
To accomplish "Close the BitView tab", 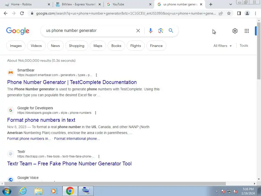I will (100, 5).
